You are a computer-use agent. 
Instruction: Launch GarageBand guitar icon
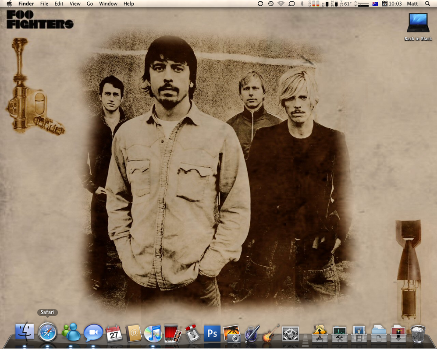pyautogui.click(x=271, y=333)
